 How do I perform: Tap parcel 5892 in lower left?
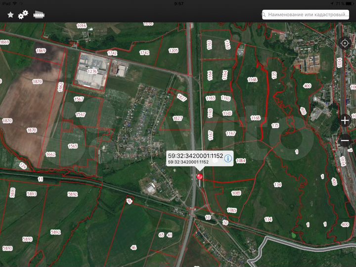coord(55,232)
